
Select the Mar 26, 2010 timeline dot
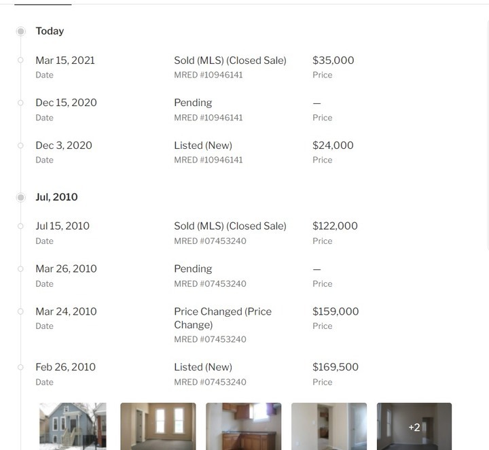click(x=21, y=269)
